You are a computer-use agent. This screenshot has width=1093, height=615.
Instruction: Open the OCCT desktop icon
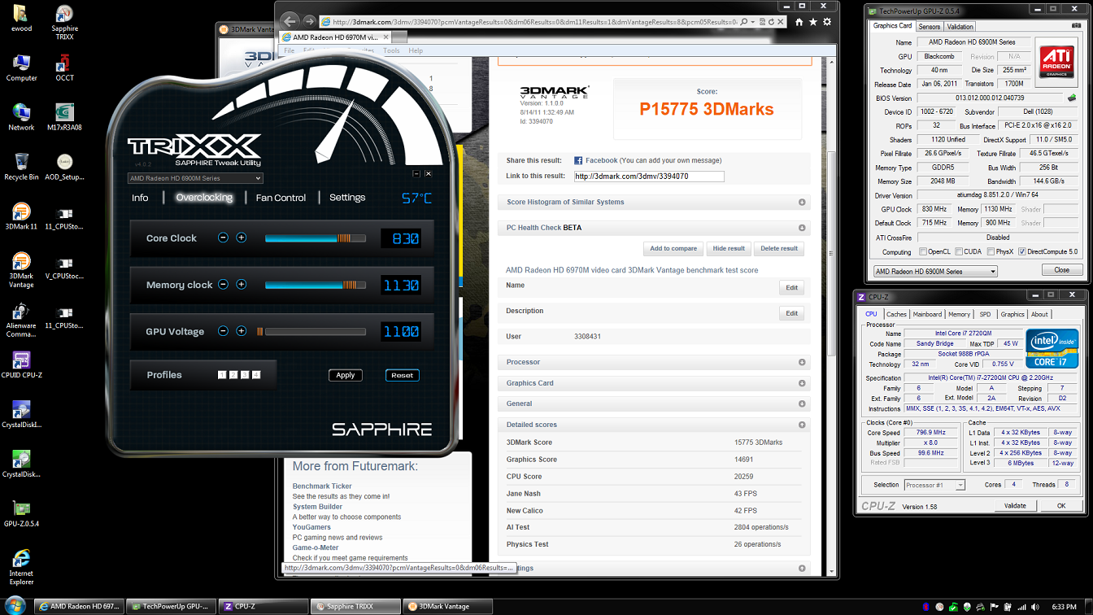tap(64, 68)
